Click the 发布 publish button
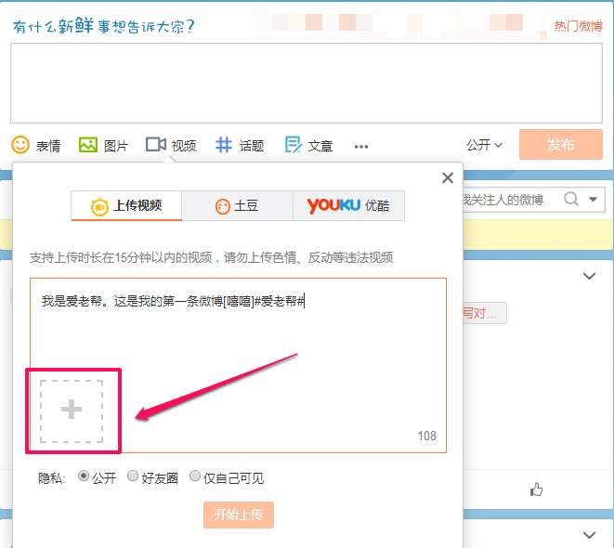 560,145
